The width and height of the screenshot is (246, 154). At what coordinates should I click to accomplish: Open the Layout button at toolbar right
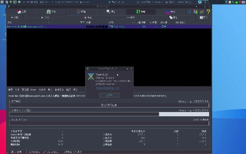[x=204, y=17]
